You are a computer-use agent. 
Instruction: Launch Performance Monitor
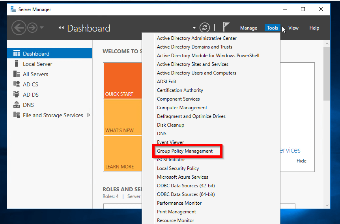click(x=179, y=203)
